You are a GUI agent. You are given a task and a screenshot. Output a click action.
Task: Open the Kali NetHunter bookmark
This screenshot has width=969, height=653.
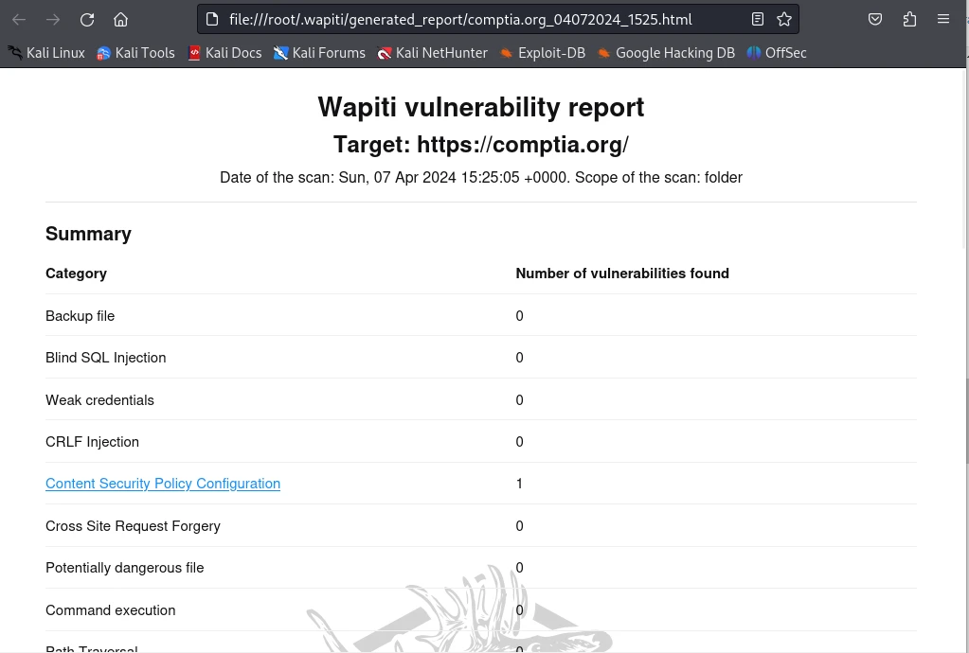point(432,53)
